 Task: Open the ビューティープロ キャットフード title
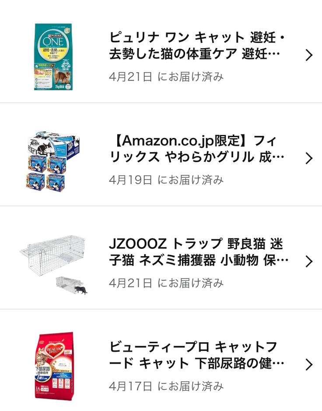[197, 355]
